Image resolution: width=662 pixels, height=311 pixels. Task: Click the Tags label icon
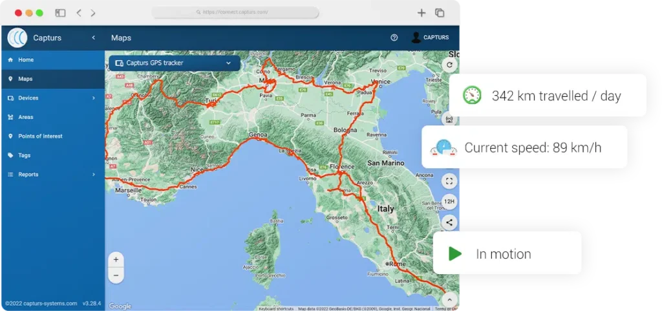(10, 155)
